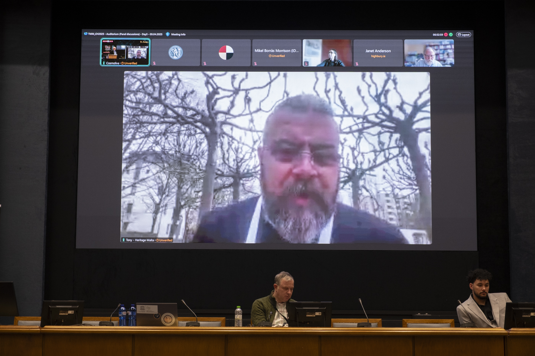
Task: Click the green connection status icon
Action: tap(451, 35)
